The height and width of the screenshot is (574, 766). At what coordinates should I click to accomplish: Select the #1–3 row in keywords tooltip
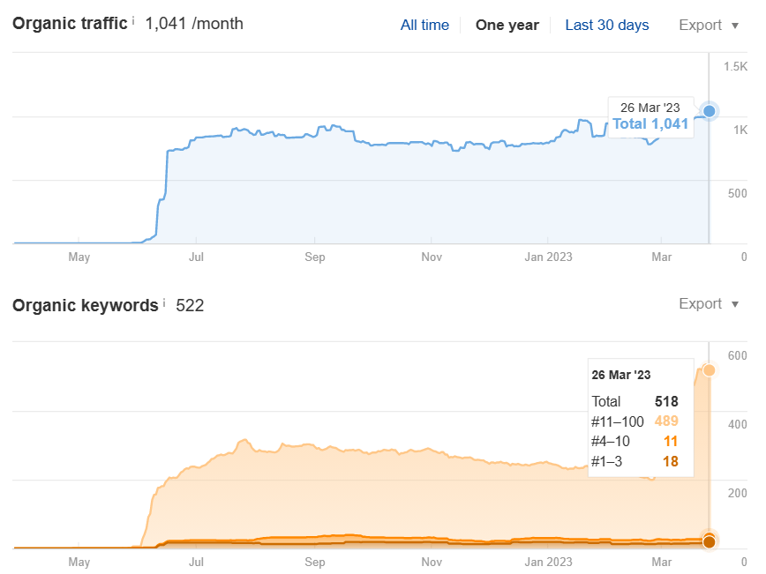pos(635,460)
